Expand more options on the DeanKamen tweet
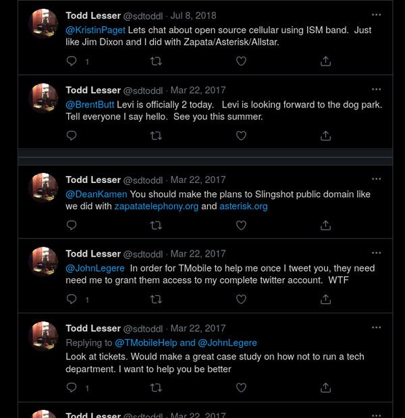 pyautogui.click(x=377, y=180)
